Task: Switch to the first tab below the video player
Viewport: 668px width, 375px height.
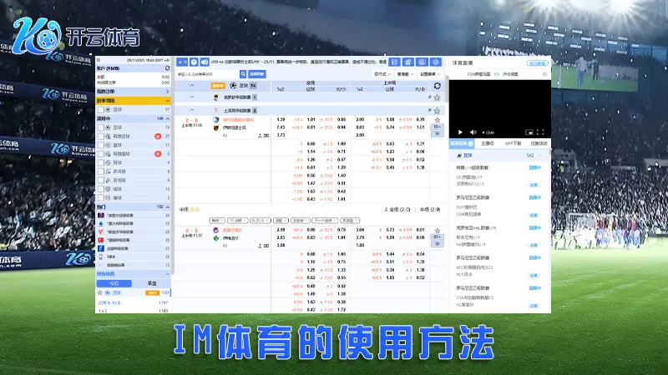Action: [463, 143]
